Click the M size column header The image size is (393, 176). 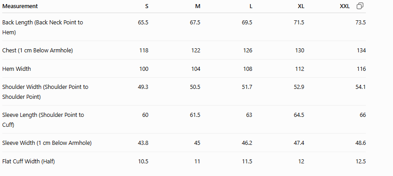pyautogui.click(x=198, y=6)
